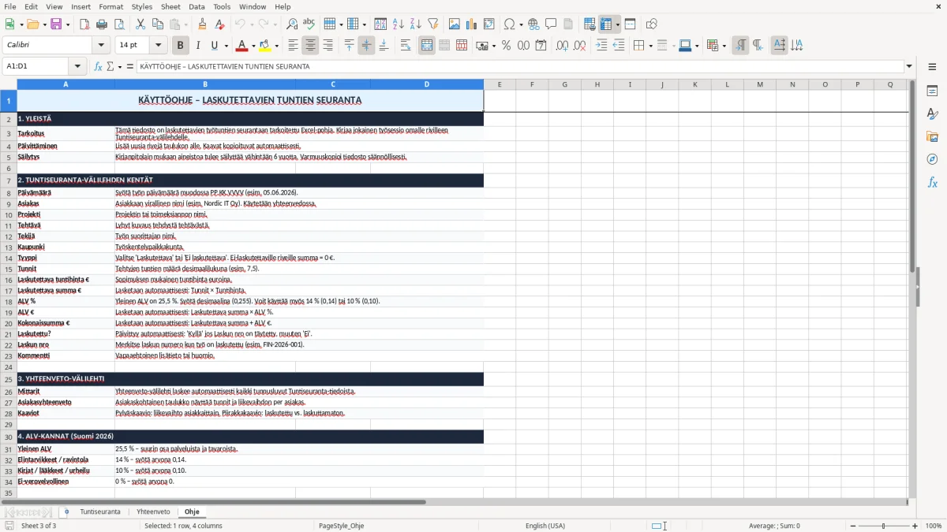Open the Sheet menu
The width and height of the screenshot is (947, 532).
click(x=170, y=6)
